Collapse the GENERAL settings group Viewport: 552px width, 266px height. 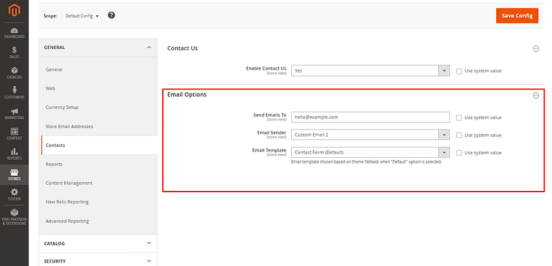(x=98, y=48)
